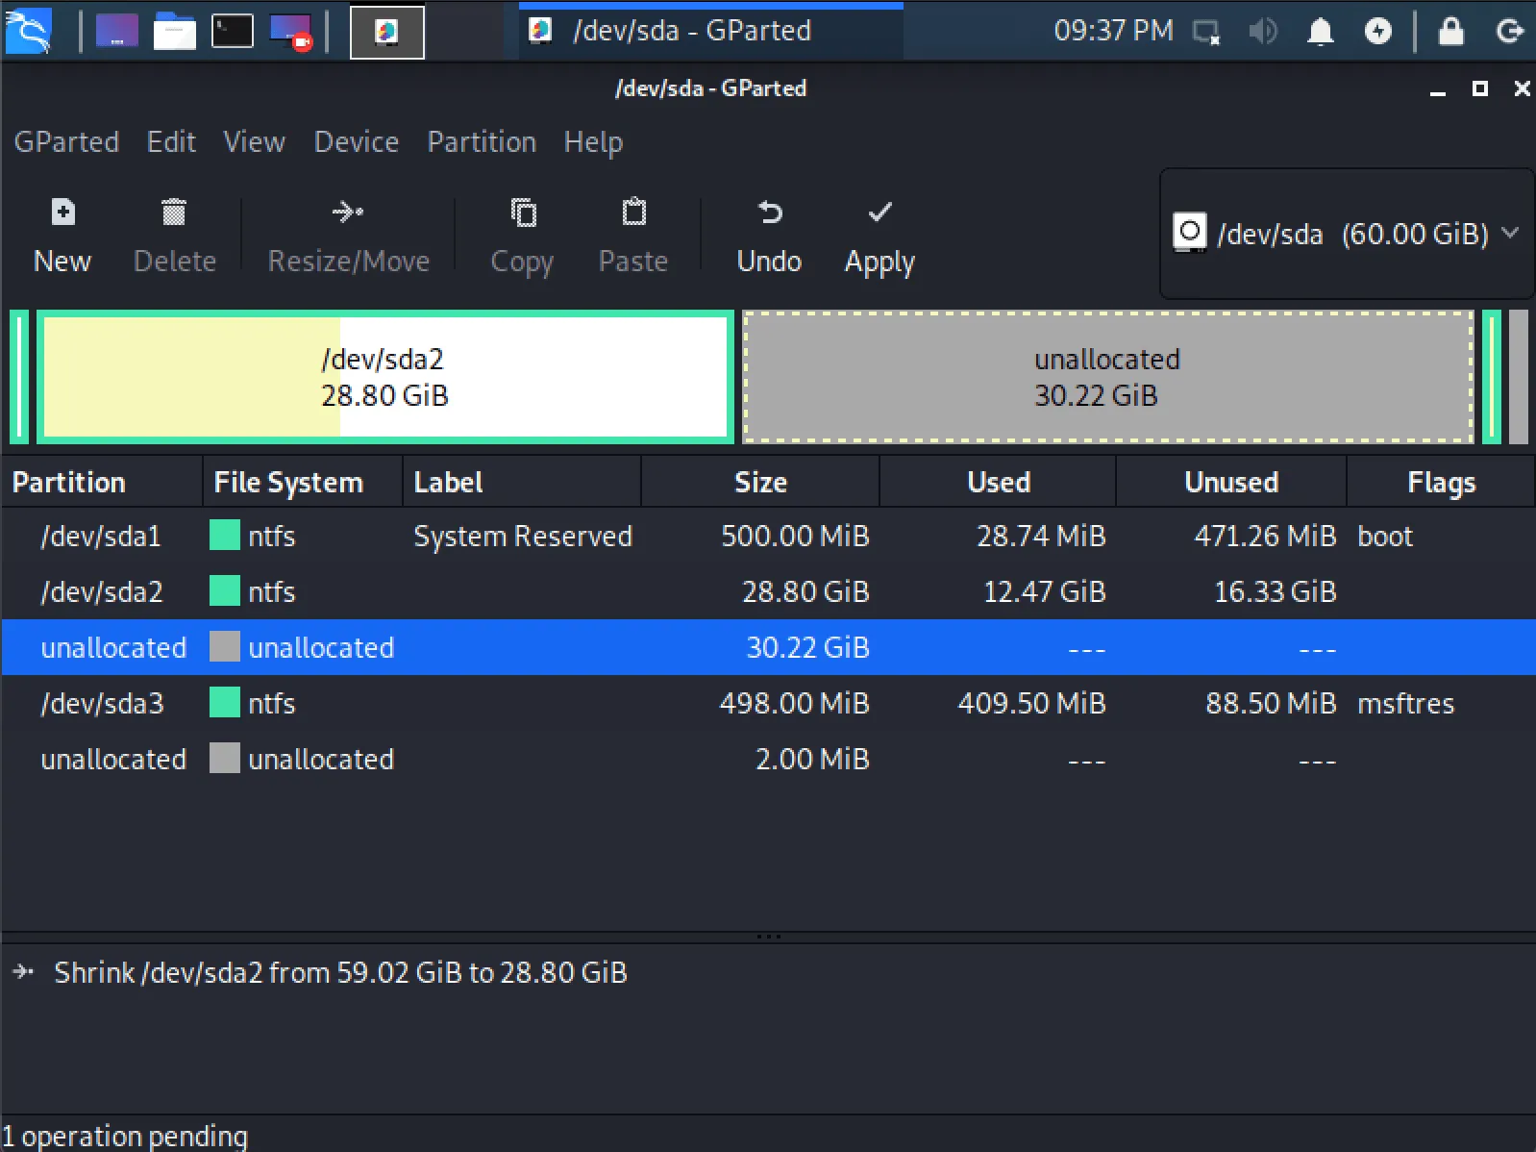Viewport: 1536px width, 1152px height.
Task: Sort by the Size column header
Action: 759,482
